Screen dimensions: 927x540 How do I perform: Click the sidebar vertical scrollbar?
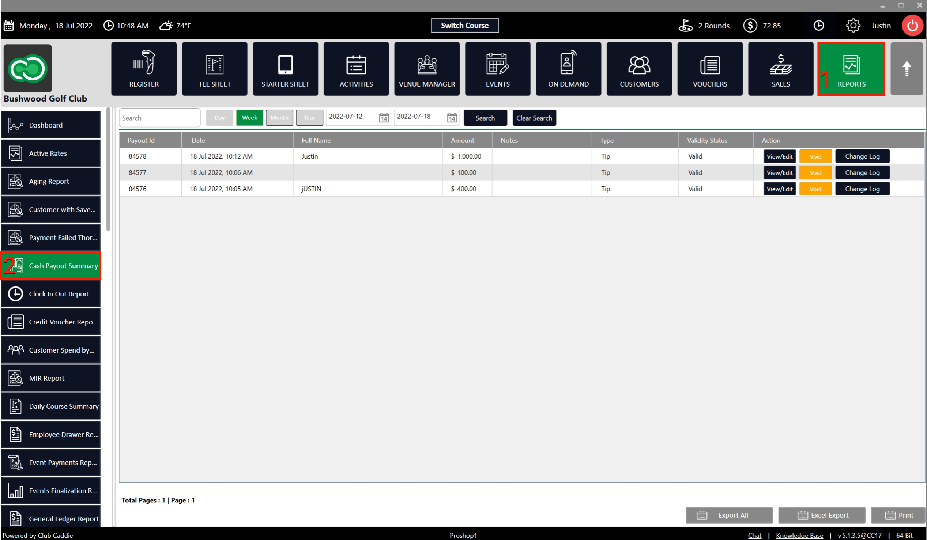[x=108, y=169]
